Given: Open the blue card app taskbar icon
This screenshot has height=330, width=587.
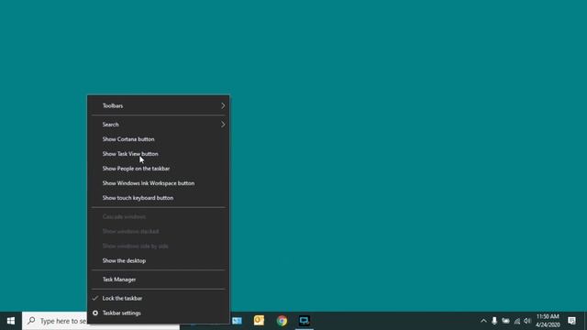Looking at the screenshot, I should 237,321.
